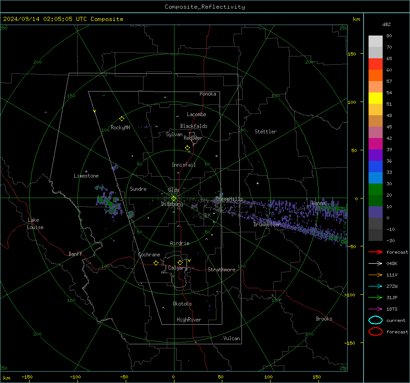Select the dark orange 60-57 dBZ swatch
This screenshot has width=410, height=383.
point(375,76)
